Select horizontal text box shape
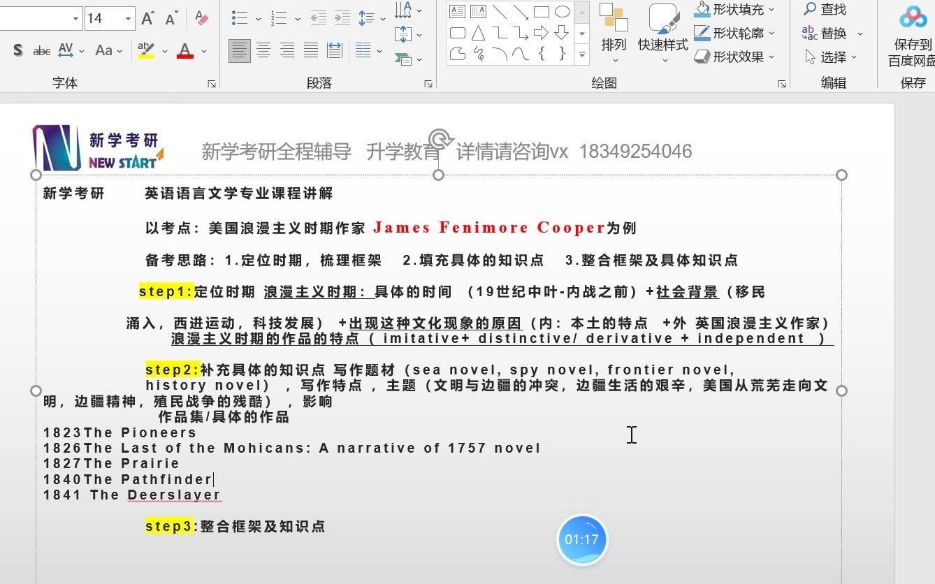Viewport: 935px width, 584px height. [x=457, y=11]
